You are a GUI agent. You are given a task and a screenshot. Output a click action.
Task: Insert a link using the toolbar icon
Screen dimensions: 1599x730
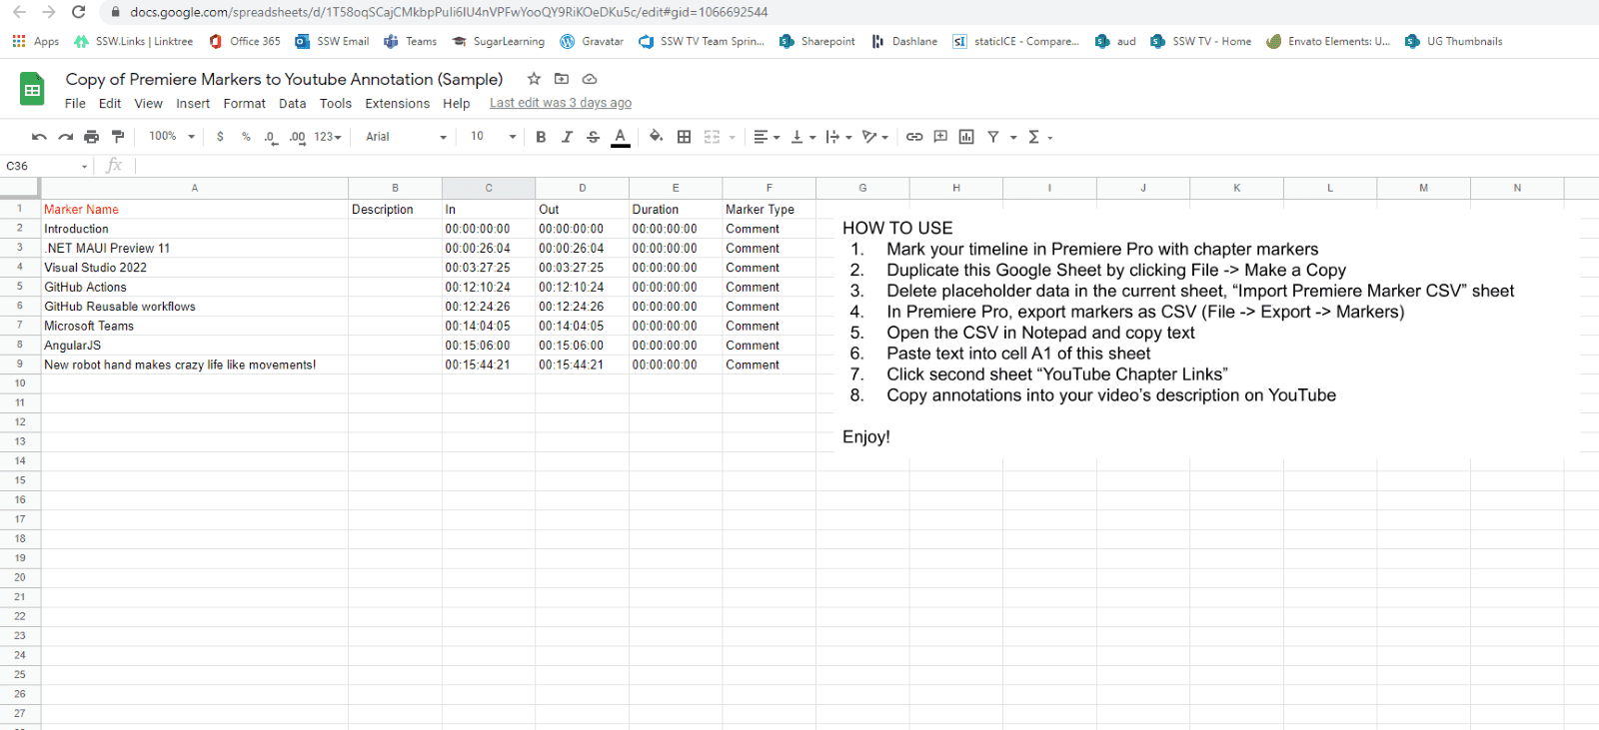point(914,137)
